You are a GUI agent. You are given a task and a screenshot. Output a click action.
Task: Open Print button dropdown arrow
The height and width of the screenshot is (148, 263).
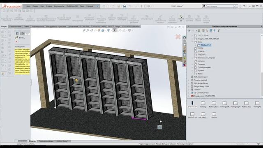(127, 6)
